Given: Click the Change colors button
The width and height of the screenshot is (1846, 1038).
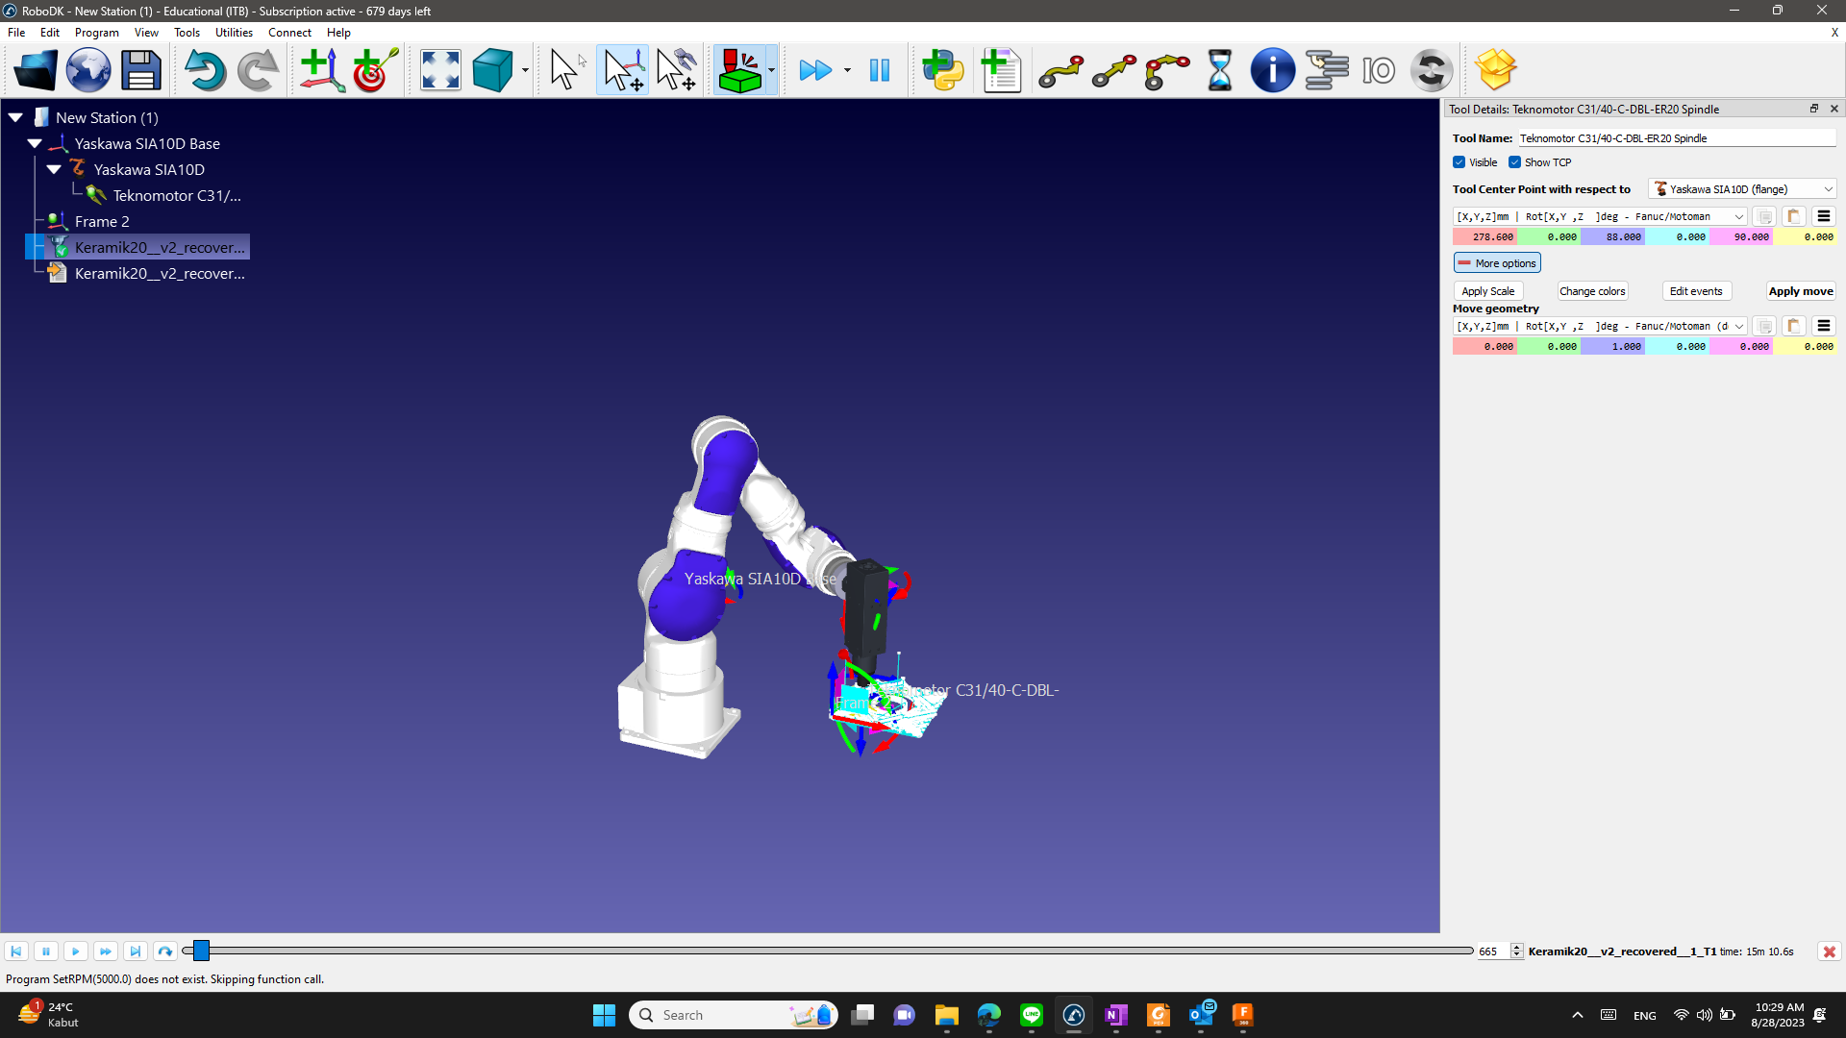Looking at the screenshot, I should click(x=1592, y=291).
